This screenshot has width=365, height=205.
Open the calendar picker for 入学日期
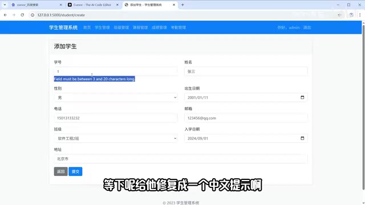(302, 138)
